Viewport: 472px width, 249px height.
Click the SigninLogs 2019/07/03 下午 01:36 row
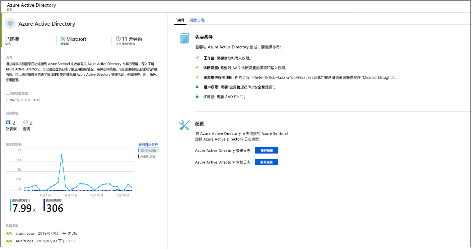click(42, 233)
